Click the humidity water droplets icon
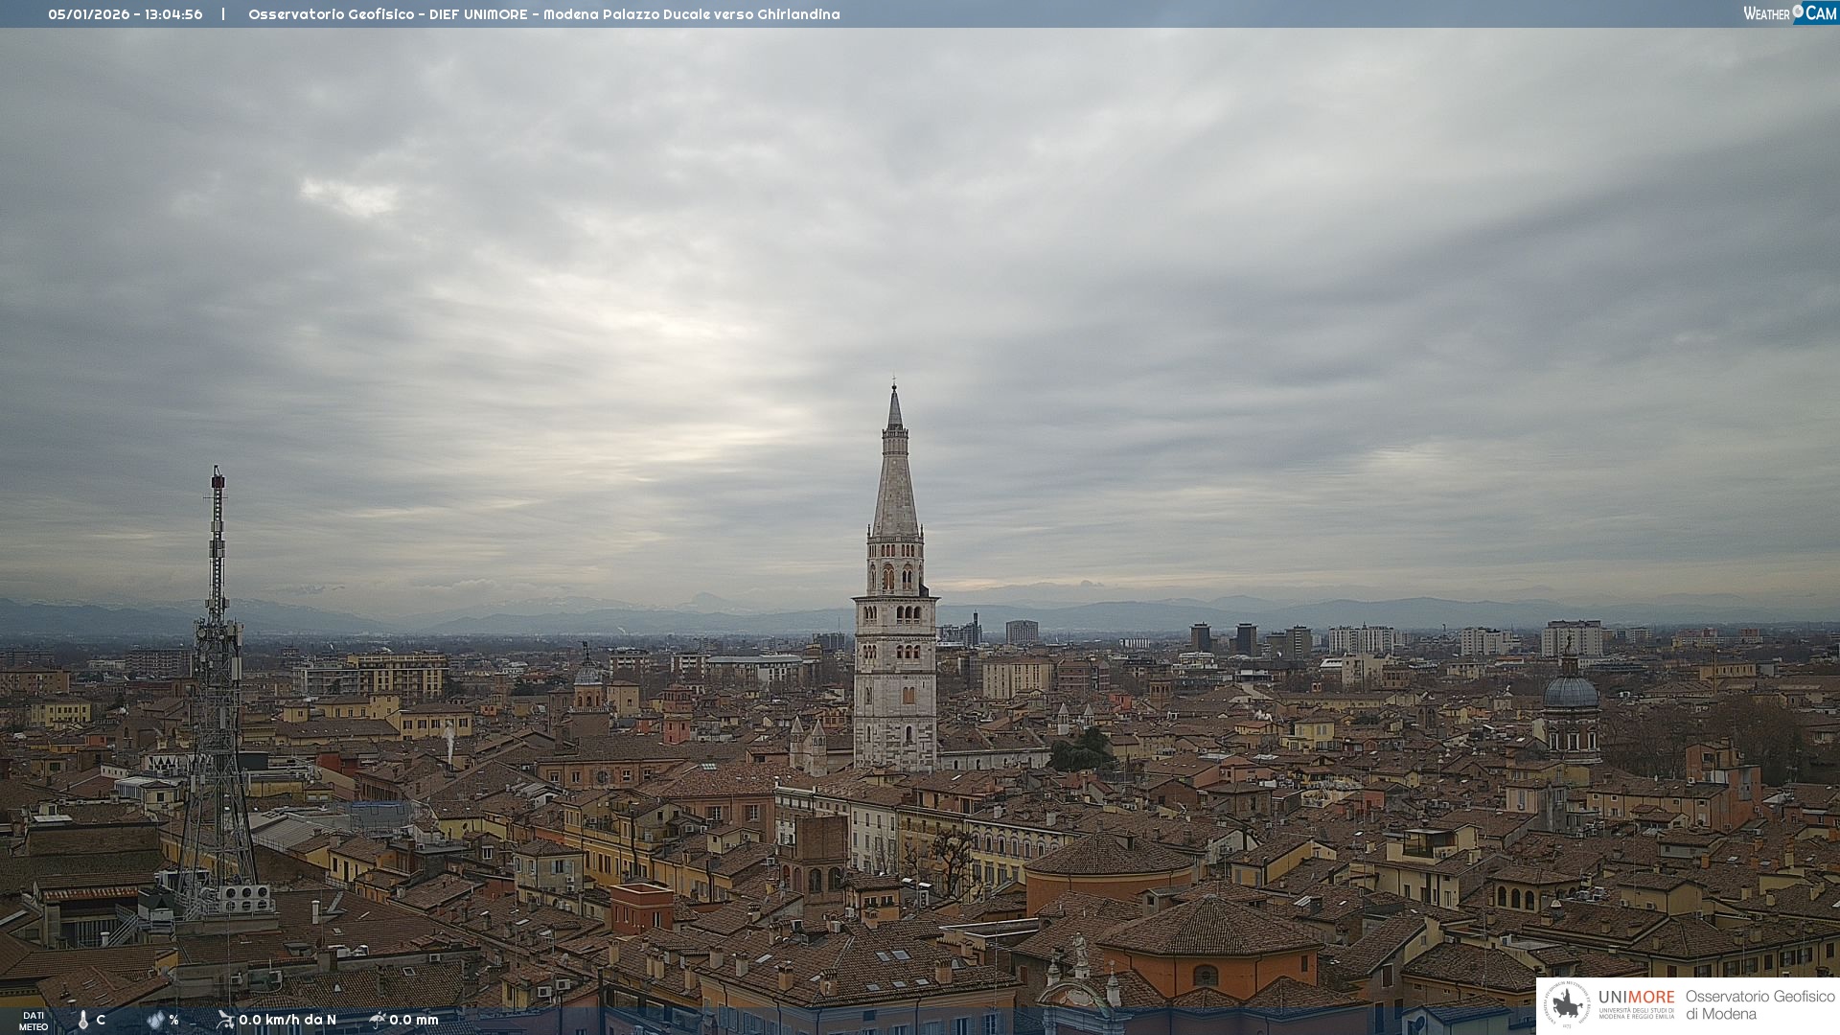This screenshot has width=1840, height=1035. [x=155, y=1021]
